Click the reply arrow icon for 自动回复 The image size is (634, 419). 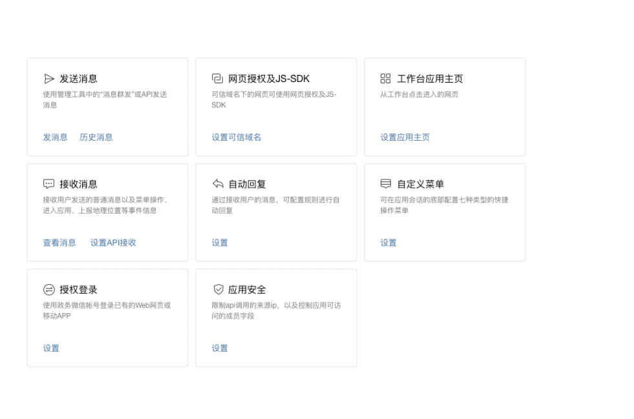pyautogui.click(x=218, y=184)
